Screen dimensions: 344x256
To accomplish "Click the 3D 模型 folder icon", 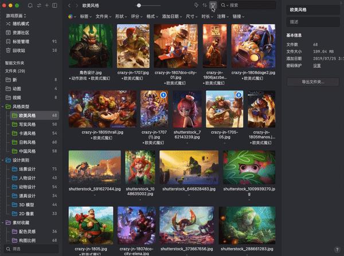I will (x=14, y=205).
